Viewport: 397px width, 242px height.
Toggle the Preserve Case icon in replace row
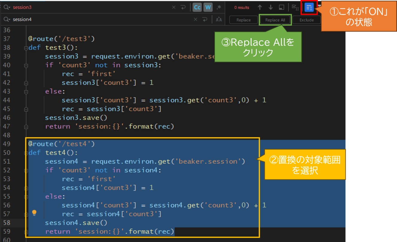click(219, 19)
